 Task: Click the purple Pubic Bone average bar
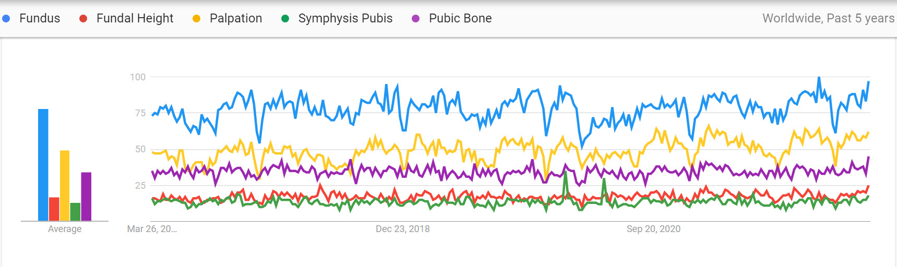coord(86,197)
